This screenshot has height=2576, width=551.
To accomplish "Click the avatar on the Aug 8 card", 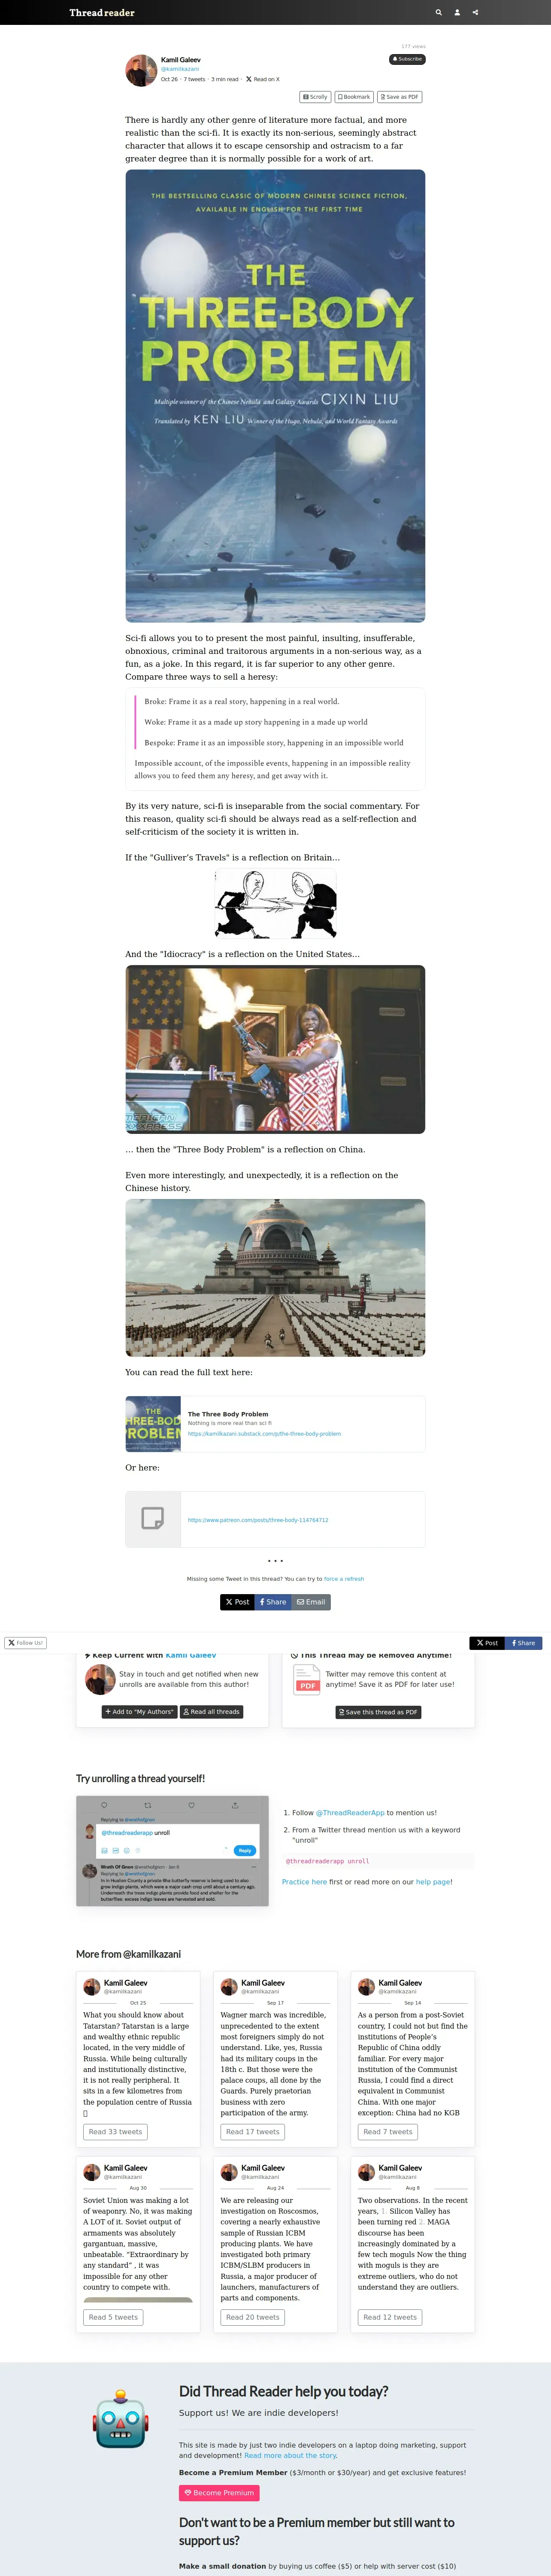I will coord(366,2172).
